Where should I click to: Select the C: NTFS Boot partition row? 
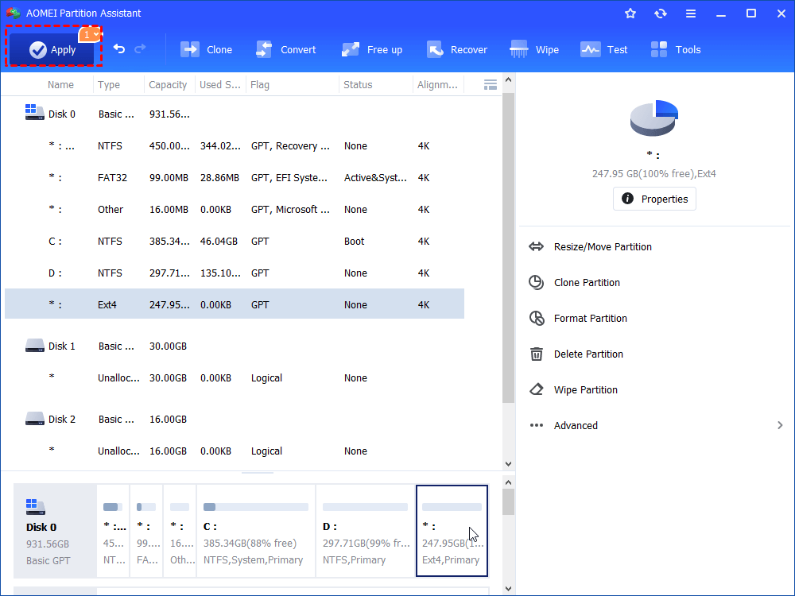[x=235, y=242]
